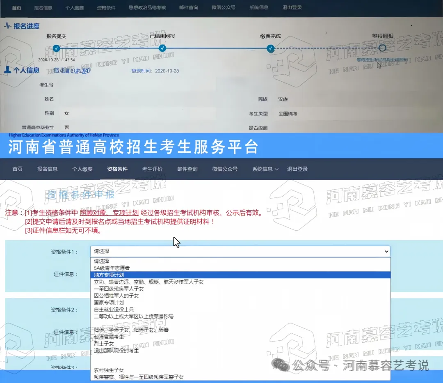Screen dimensions: 443x383
Task: Click 退出登录 in the lower platform menu
Action: click(297, 169)
